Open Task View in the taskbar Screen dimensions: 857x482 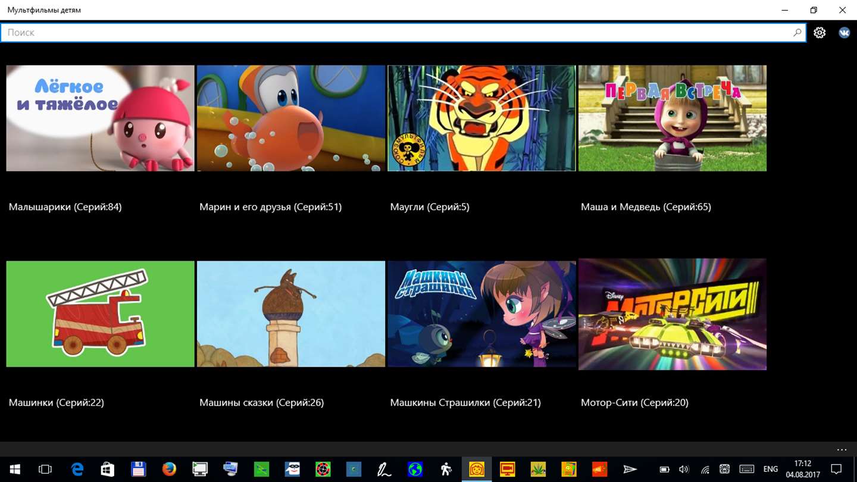click(45, 470)
